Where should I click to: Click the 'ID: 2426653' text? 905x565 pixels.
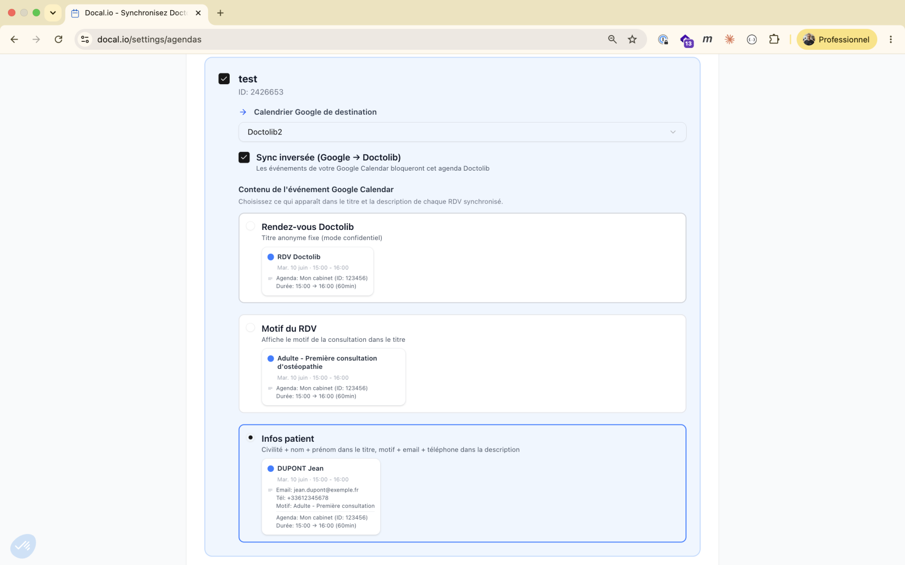261,92
